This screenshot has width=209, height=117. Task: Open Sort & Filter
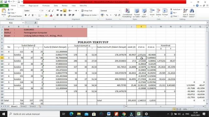185,13
